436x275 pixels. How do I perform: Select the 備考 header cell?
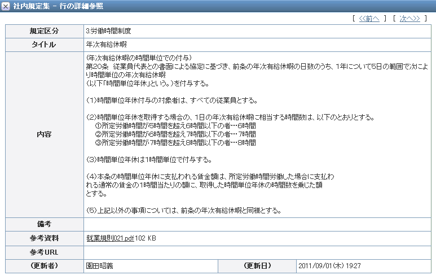pos(44,225)
